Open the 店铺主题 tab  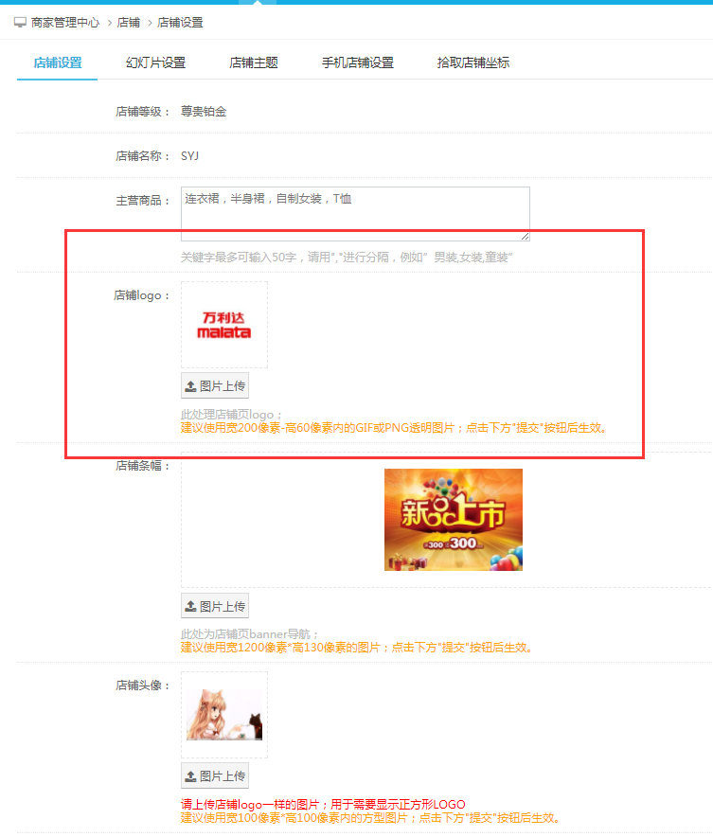pos(254,63)
